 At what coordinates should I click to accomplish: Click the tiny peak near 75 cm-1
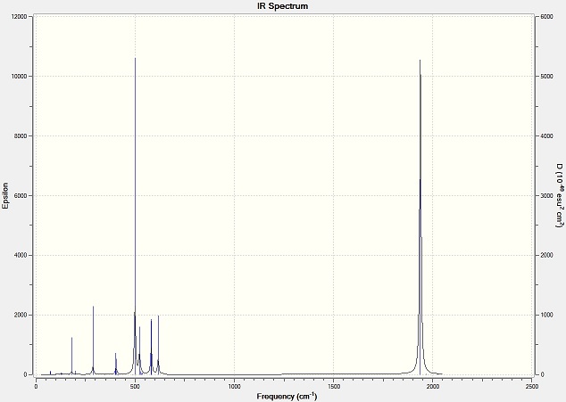coord(50,373)
